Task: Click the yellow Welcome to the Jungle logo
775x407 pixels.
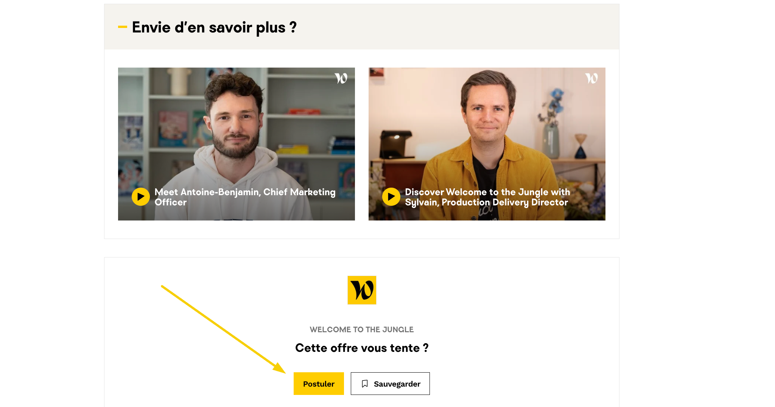Action: click(x=362, y=290)
